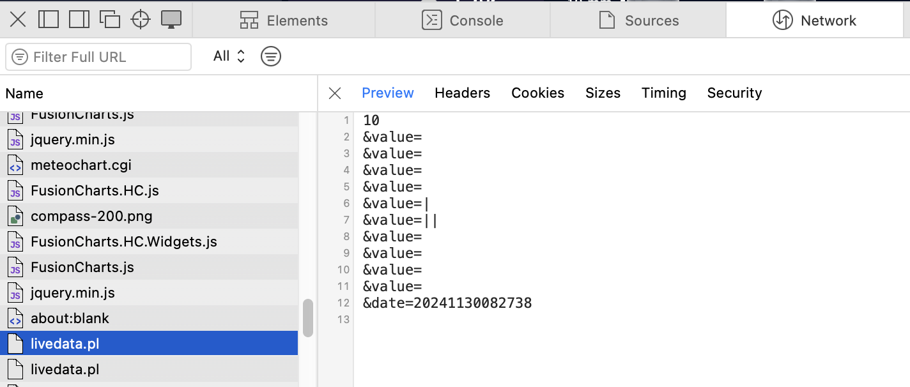Viewport: 910px width, 387px height.
Task: Select the FusionCharts.HC.Widgets.js resource
Action: (149, 241)
